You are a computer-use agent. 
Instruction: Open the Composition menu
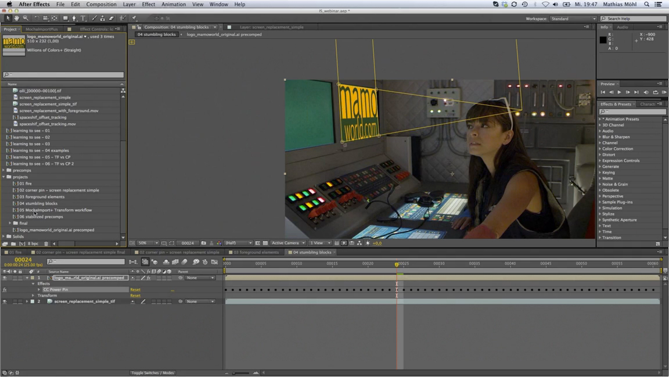coord(101,4)
